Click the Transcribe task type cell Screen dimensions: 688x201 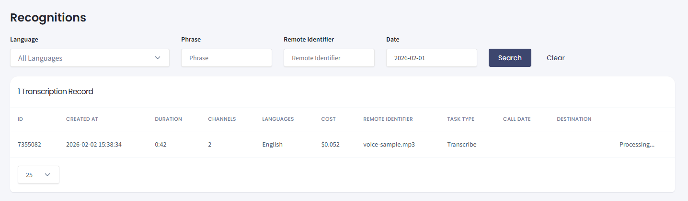tap(462, 144)
